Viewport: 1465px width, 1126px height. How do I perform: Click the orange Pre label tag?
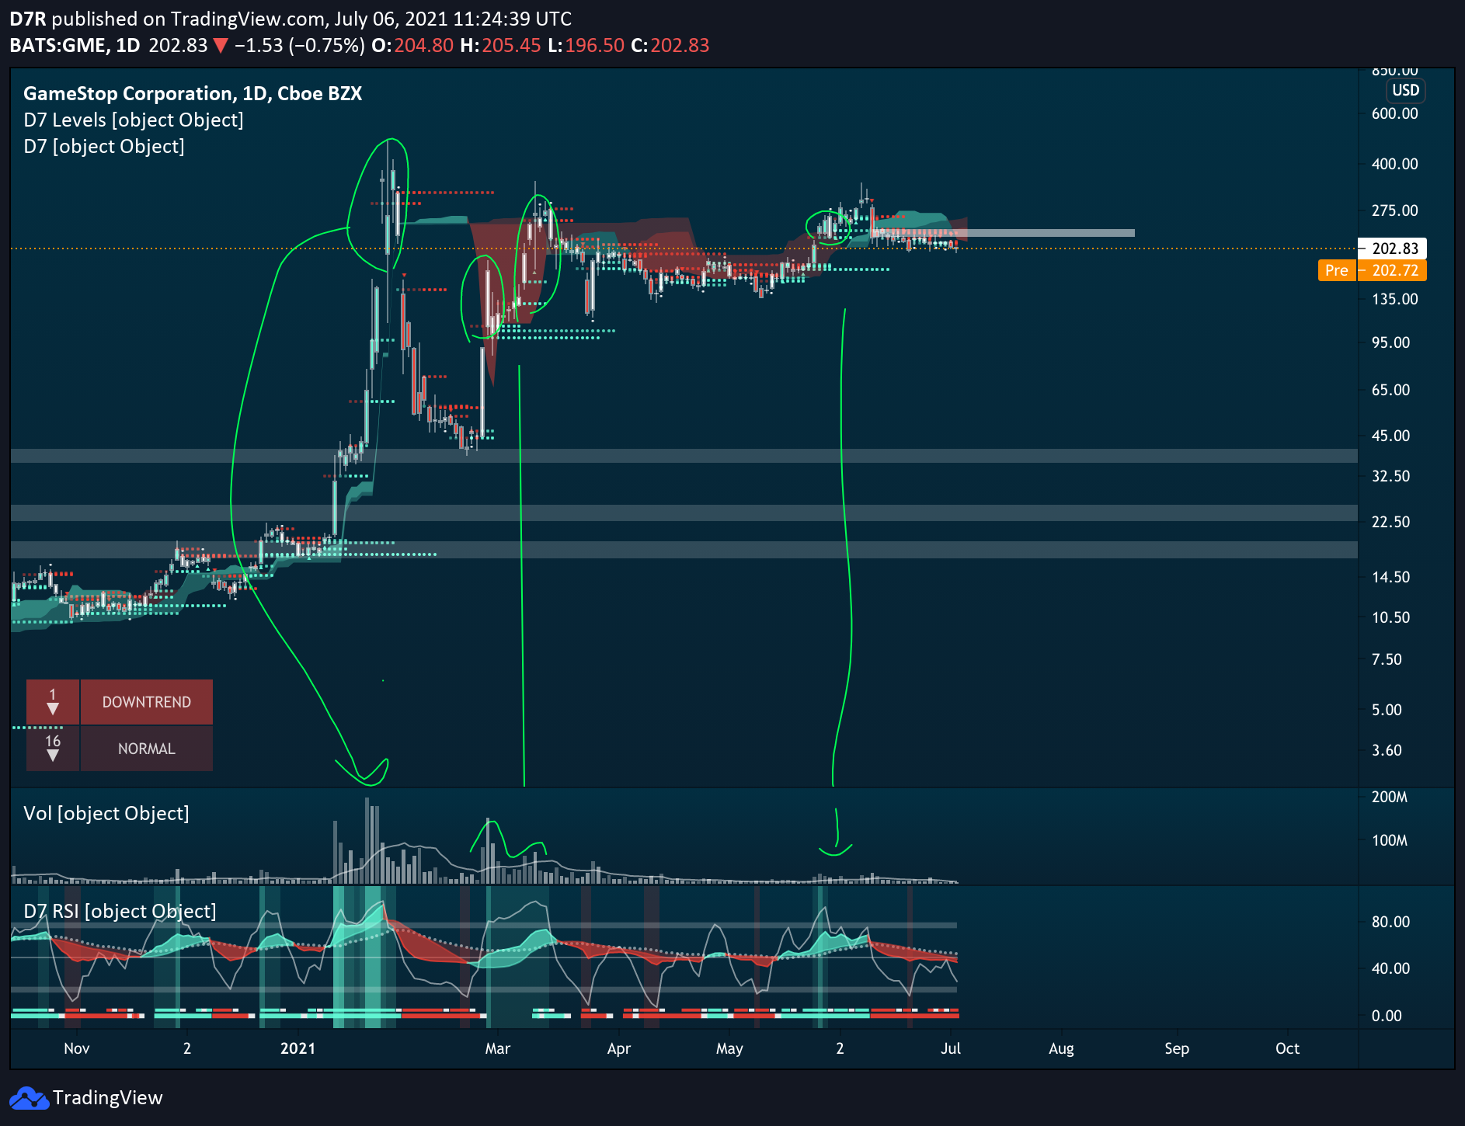[1337, 270]
